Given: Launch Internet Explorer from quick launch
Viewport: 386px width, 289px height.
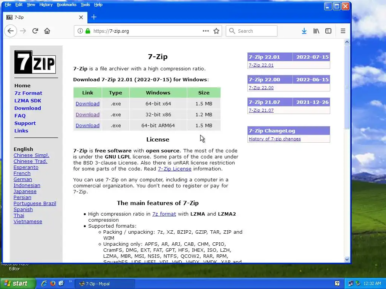Looking at the screenshot, I should 44,283.
